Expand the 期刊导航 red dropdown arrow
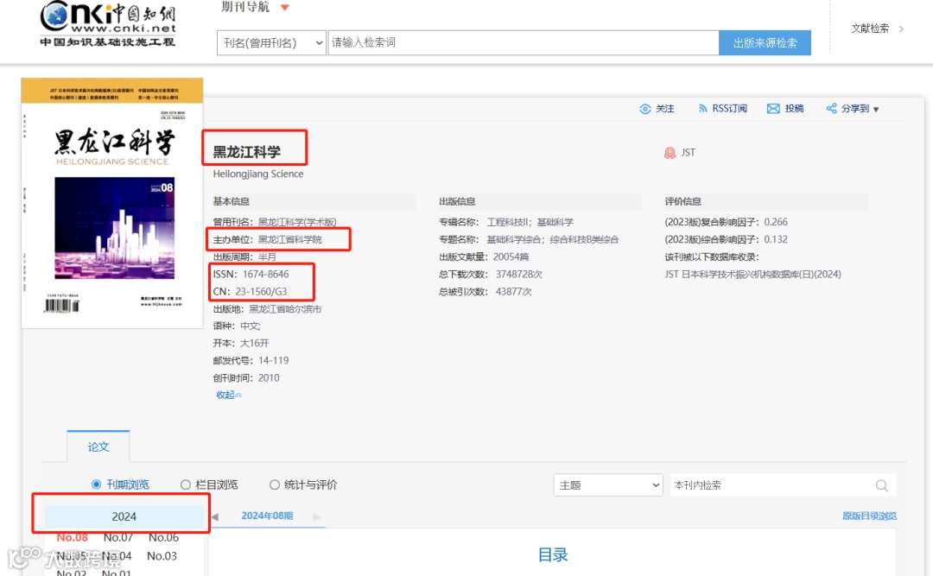933x576 pixels. point(284,8)
